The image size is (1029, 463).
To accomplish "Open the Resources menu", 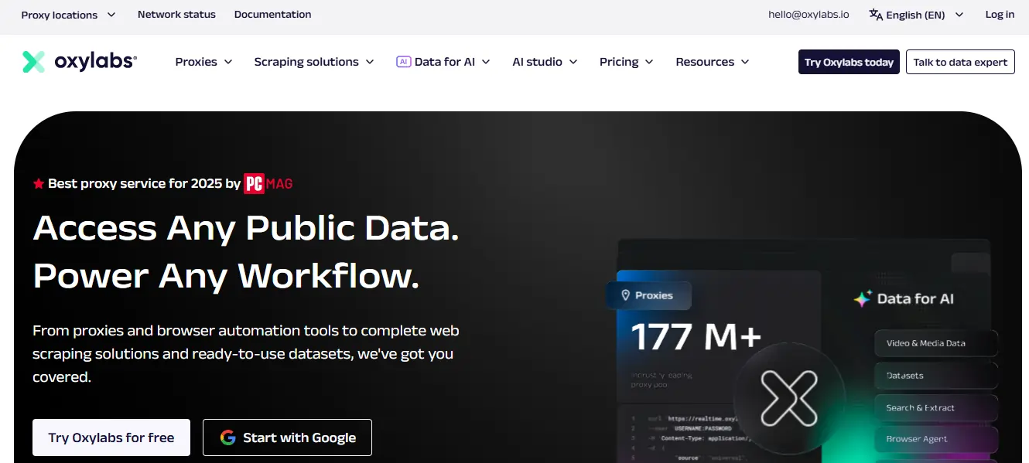I will tap(712, 62).
